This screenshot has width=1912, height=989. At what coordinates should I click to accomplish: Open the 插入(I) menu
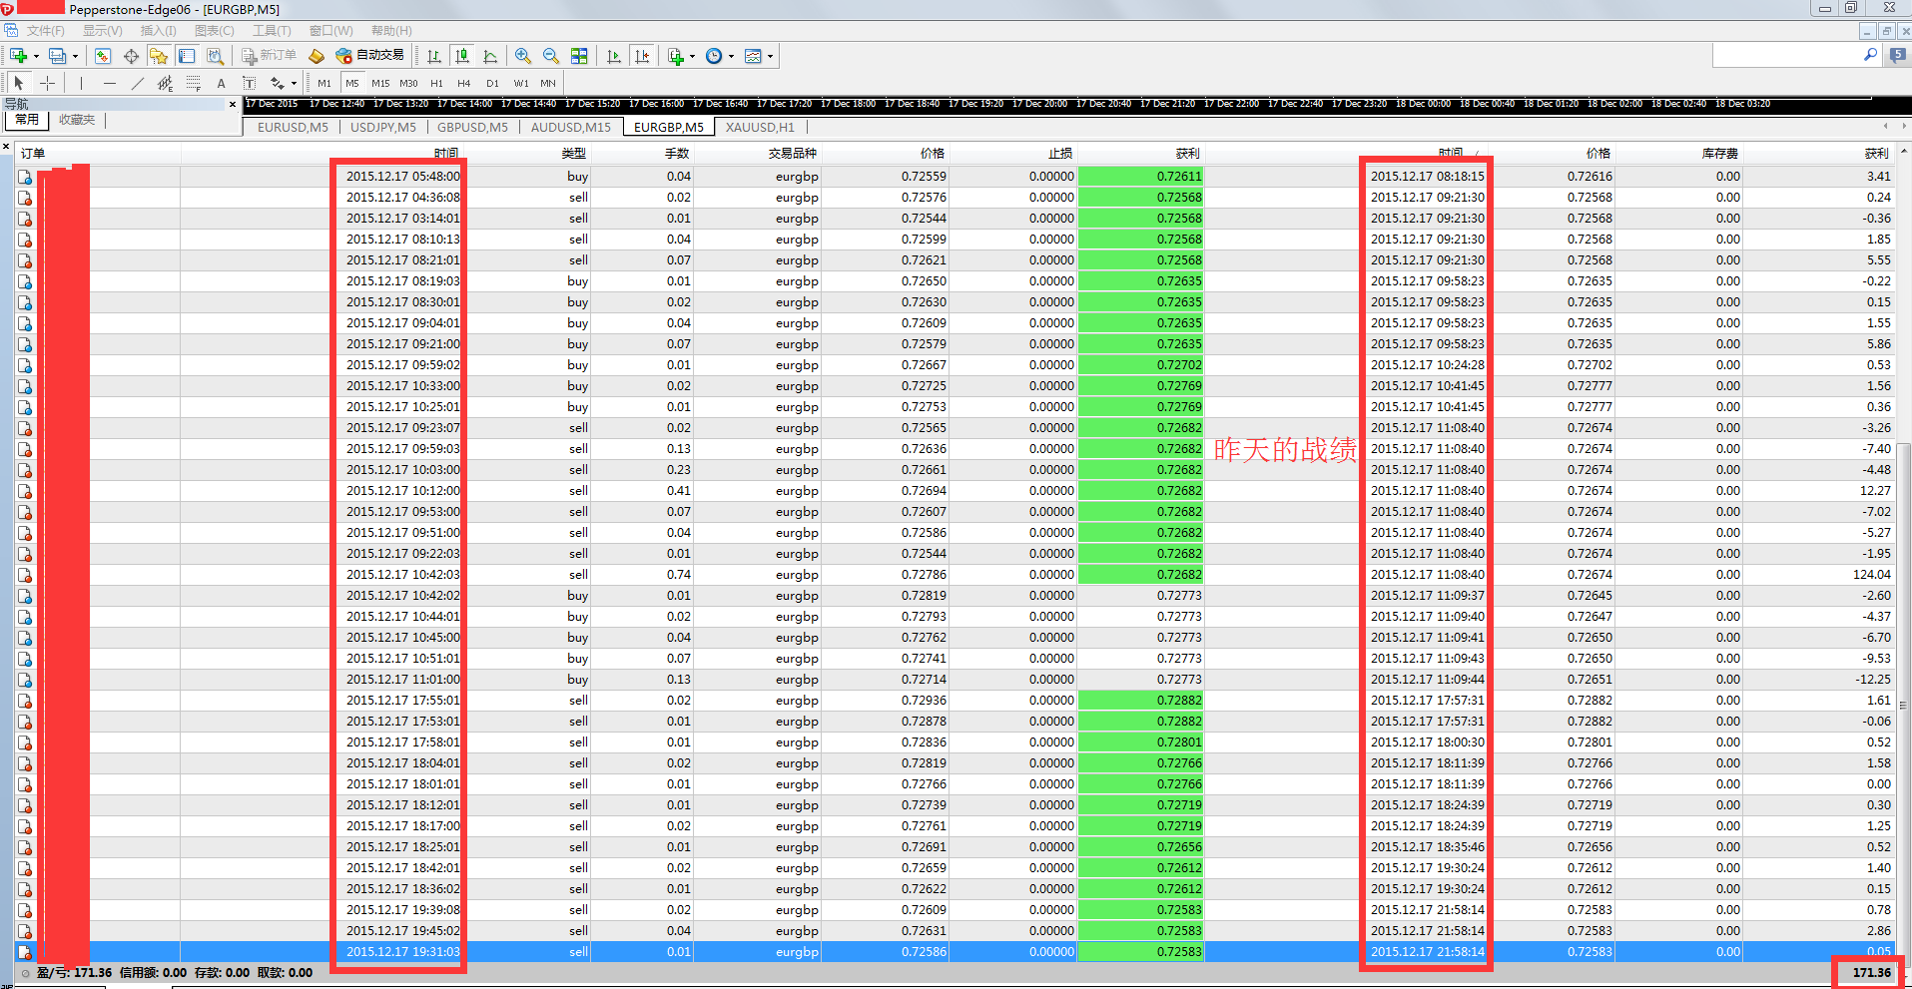tap(158, 31)
